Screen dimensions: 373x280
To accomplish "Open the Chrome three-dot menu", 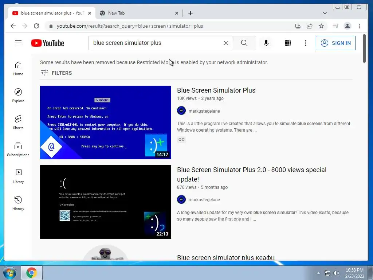I will pos(359,26).
